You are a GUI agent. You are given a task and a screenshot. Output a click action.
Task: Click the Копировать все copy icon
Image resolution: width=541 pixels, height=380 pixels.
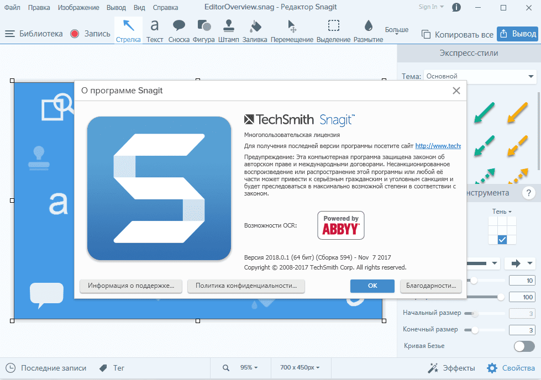pos(426,34)
